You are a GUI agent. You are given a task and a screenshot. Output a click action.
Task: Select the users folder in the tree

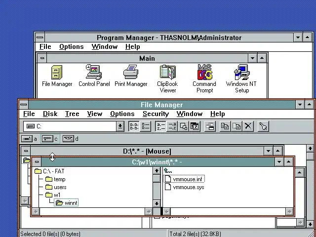pos(56,187)
